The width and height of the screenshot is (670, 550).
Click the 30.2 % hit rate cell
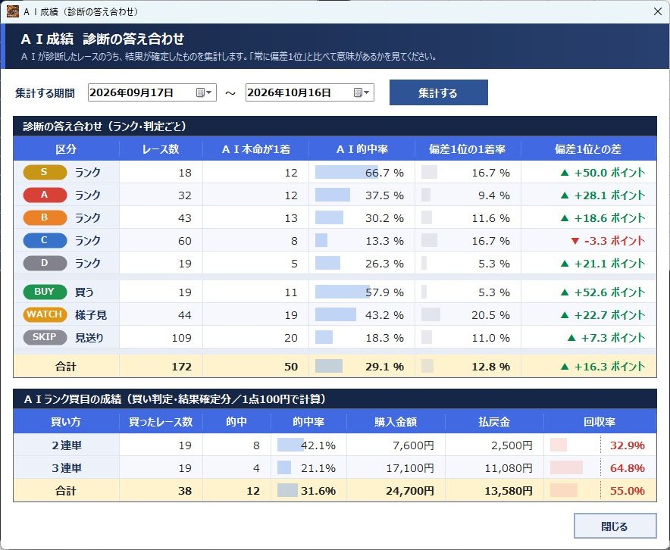tap(362, 217)
